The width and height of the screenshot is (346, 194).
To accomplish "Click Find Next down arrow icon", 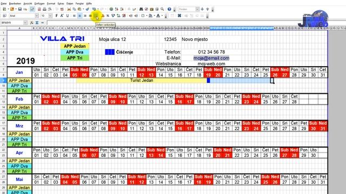I will point(202,9).
